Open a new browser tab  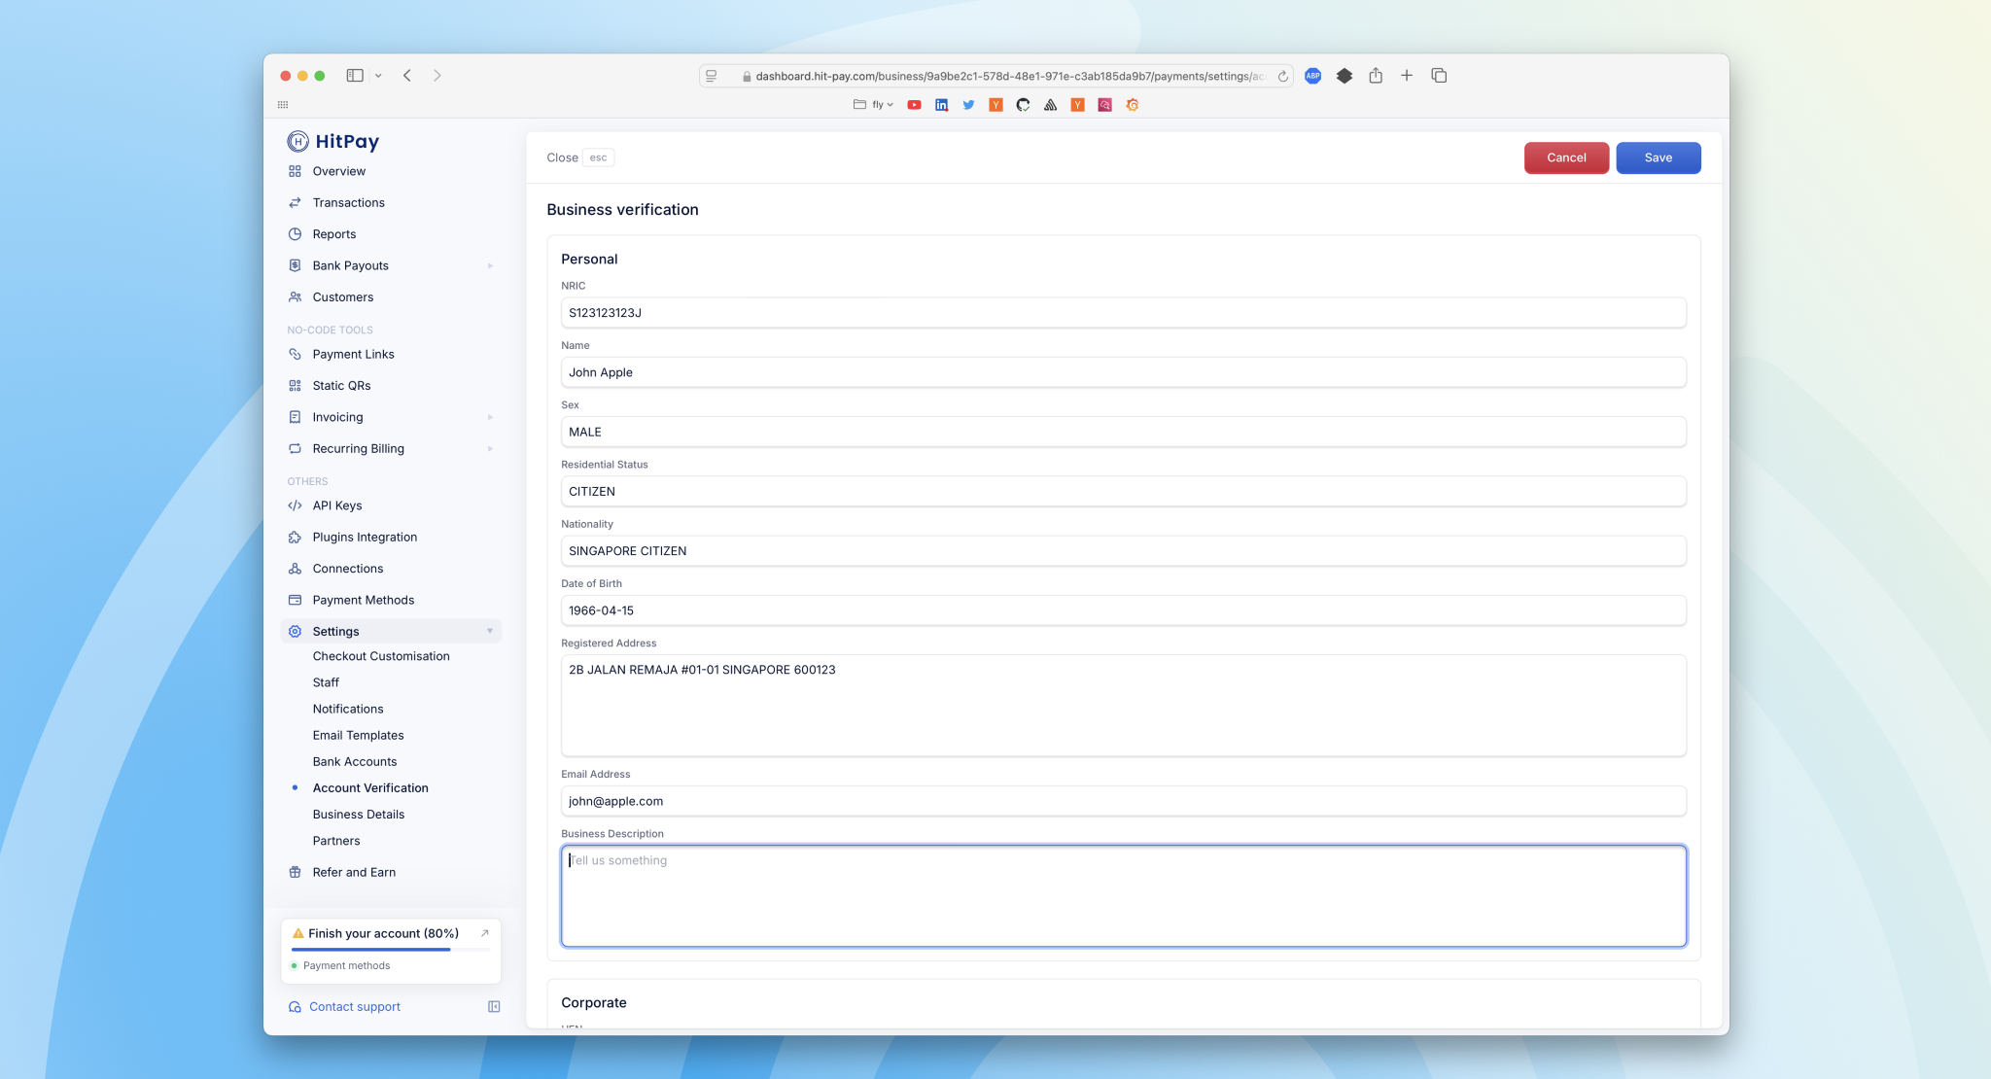[x=1407, y=76]
